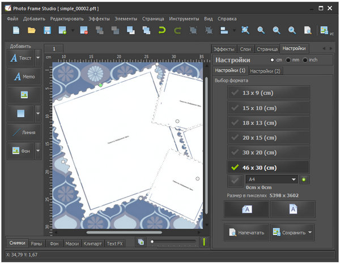Screen dimensions: 340x264
Task: Click the Open folder icon
Action: coord(32,30)
